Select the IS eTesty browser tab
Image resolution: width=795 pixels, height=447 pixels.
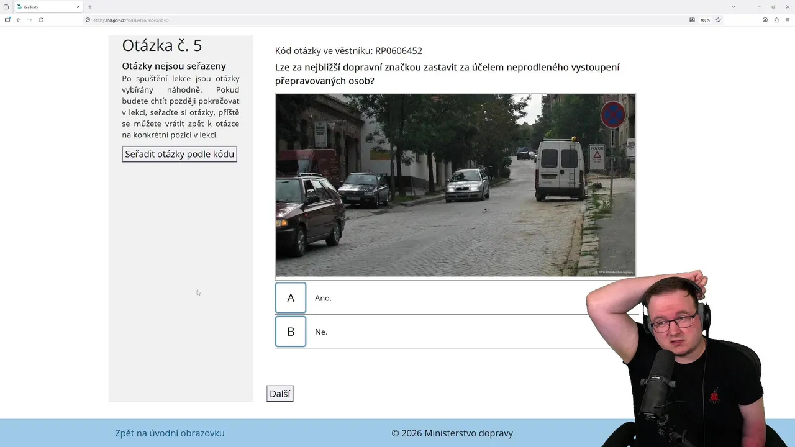tap(48, 7)
